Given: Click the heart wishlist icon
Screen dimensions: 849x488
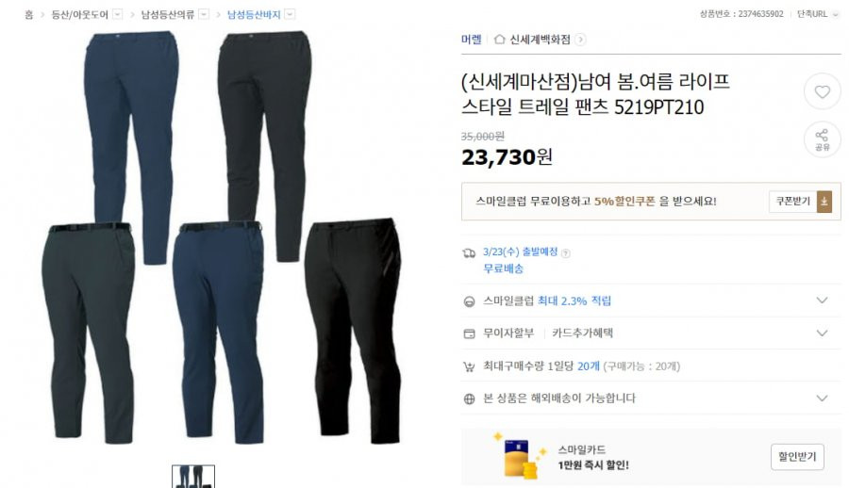Looking at the screenshot, I should click(822, 92).
